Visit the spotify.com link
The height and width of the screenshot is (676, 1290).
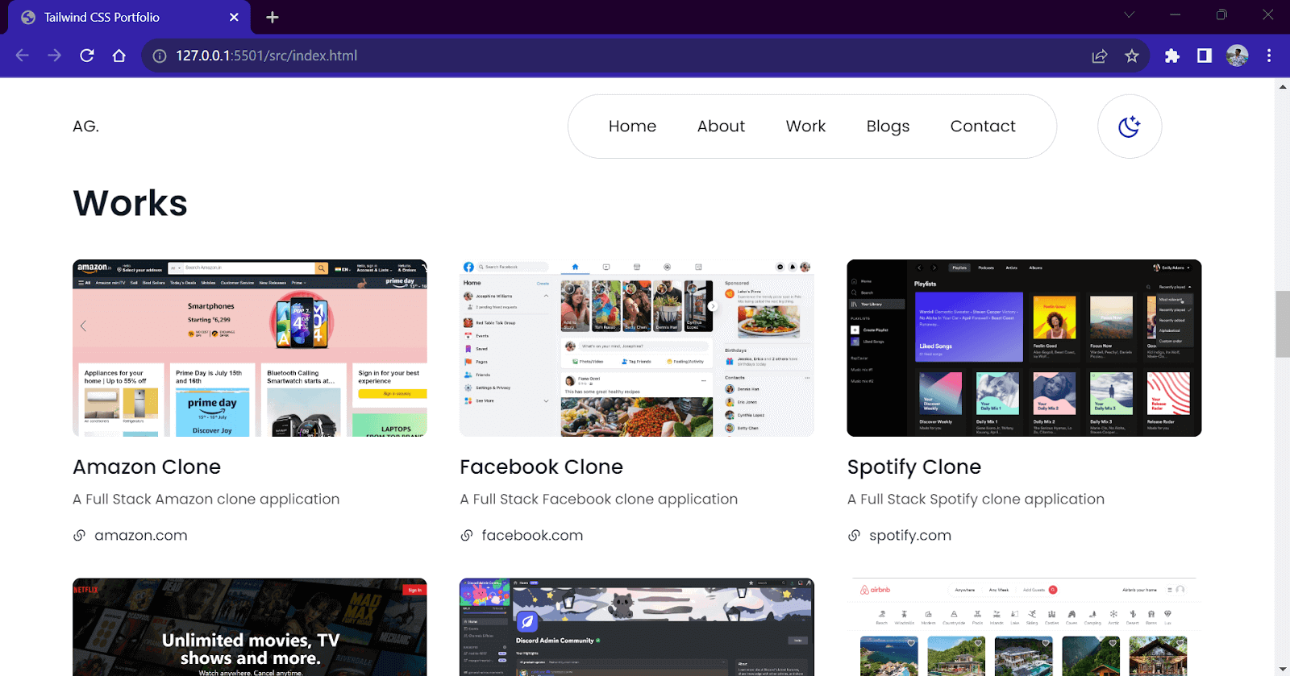click(910, 536)
